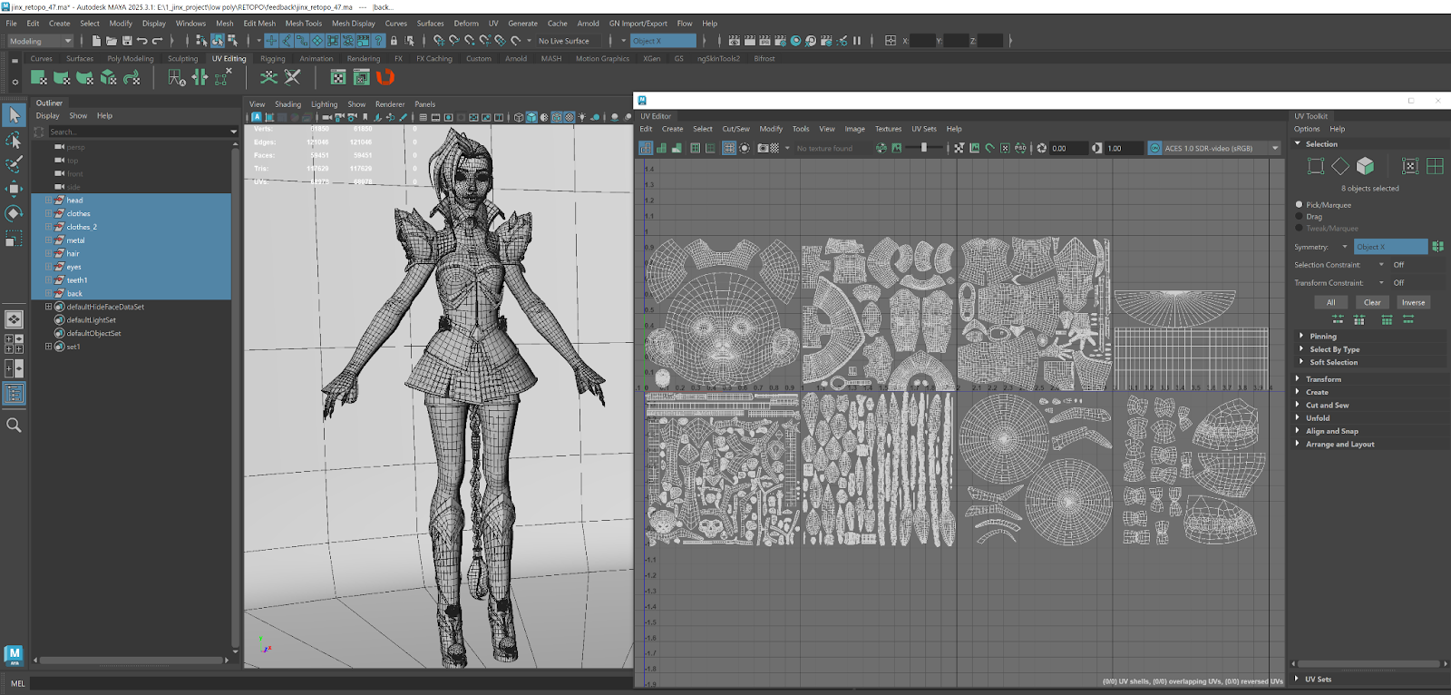Click the checker map shader icon in UV Editor
Viewport: 1451px width, 695px height.
[774, 148]
